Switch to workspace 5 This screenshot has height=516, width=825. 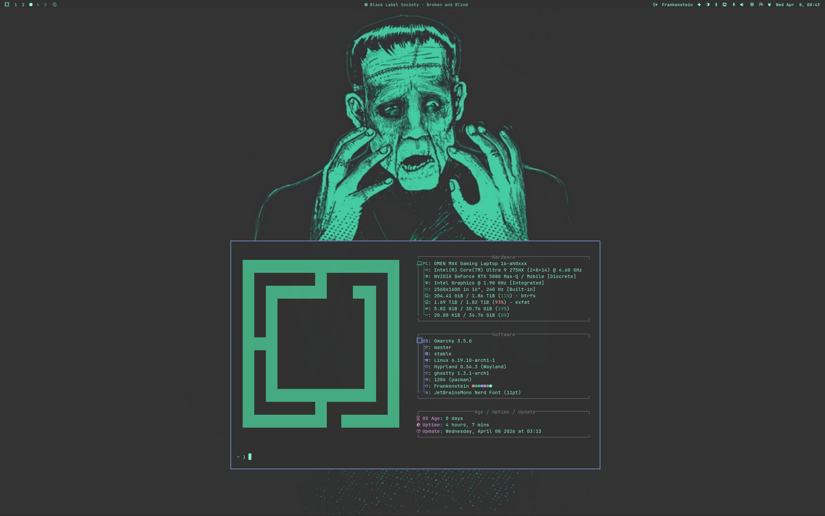45,5
